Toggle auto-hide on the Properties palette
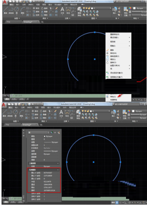Viewport: 147px width, 205px height. [24, 133]
